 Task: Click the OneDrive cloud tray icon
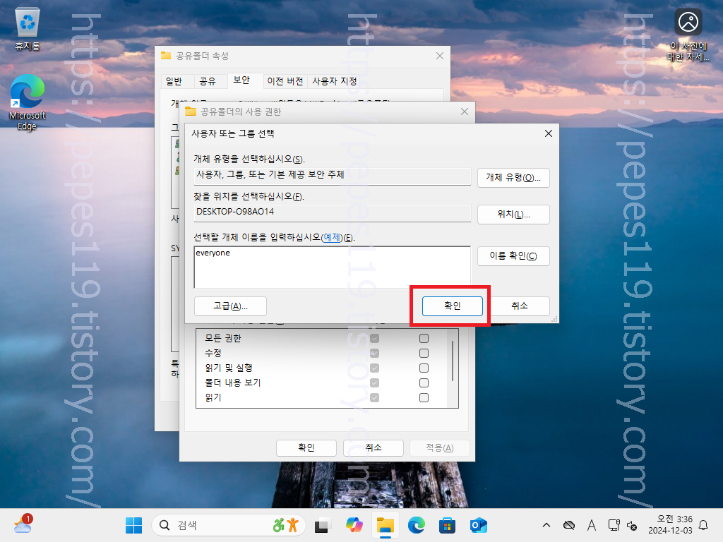[569, 525]
